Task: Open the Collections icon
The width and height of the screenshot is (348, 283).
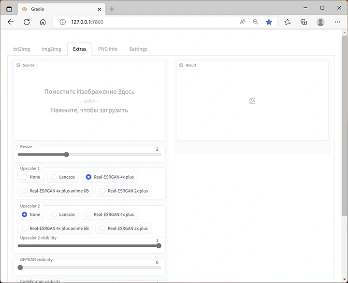Action: tap(304, 22)
